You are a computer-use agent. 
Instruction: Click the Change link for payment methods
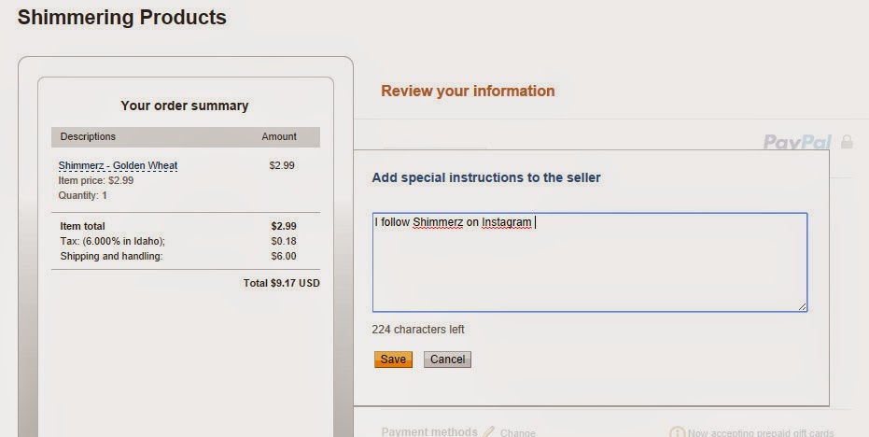point(518,432)
